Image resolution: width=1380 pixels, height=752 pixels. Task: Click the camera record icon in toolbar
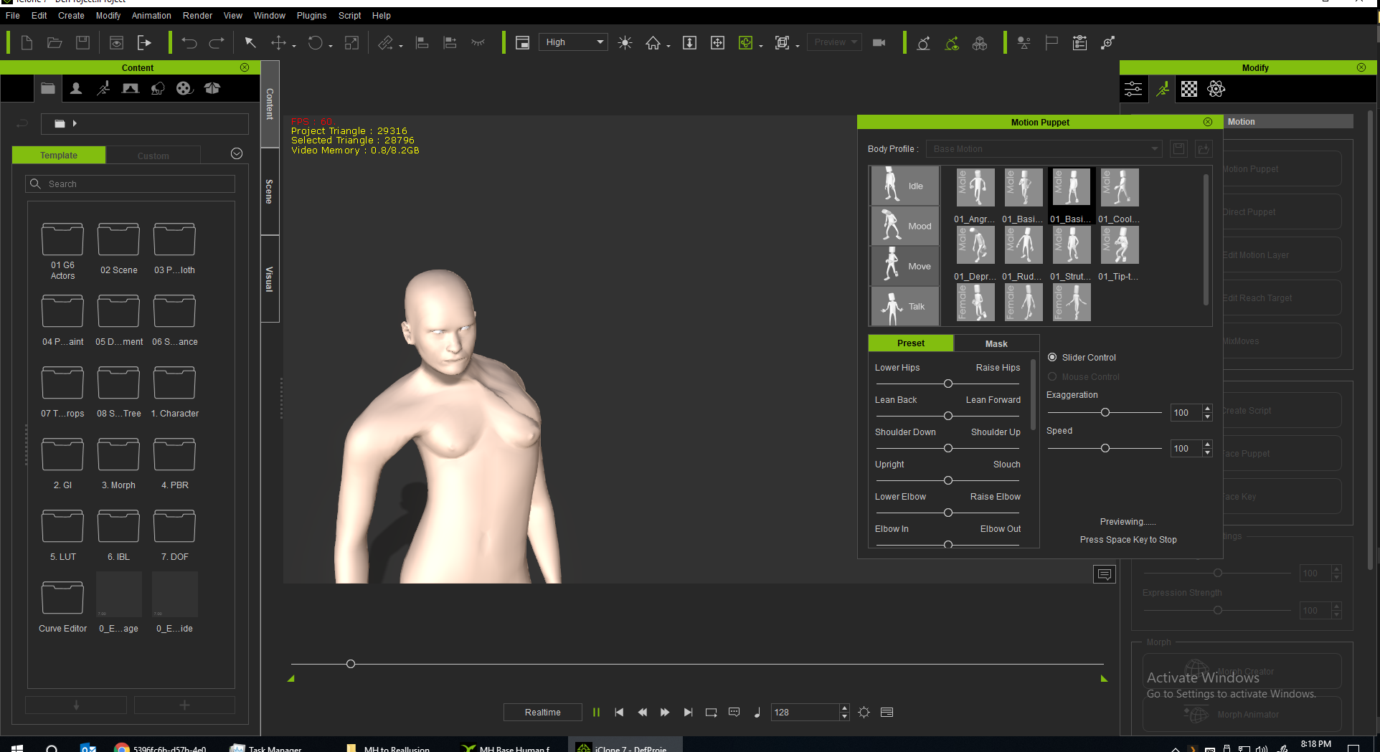(879, 43)
